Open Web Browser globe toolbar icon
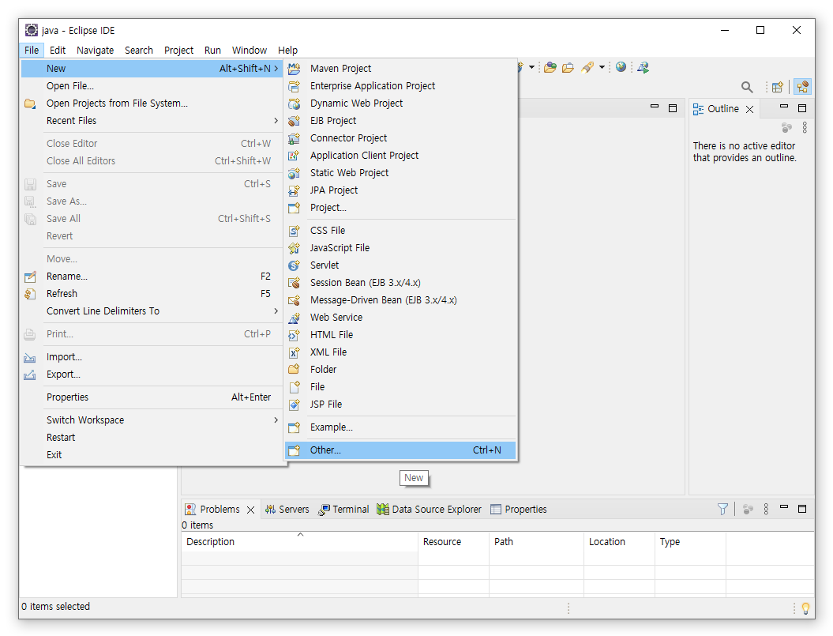The height and width of the screenshot is (636, 833). pyautogui.click(x=621, y=67)
